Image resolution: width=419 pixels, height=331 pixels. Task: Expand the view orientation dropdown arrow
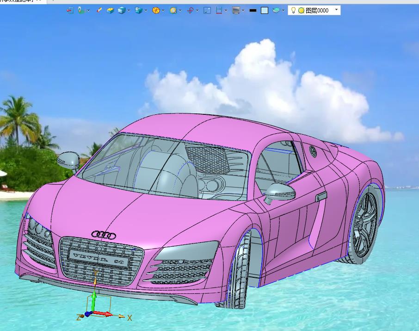click(x=146, y=11)
